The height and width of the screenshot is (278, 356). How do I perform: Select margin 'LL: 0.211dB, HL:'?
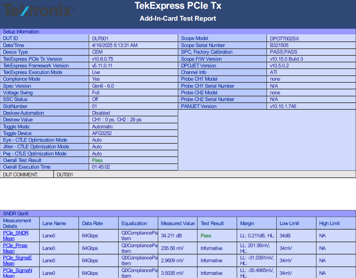[x=257, y=236]
